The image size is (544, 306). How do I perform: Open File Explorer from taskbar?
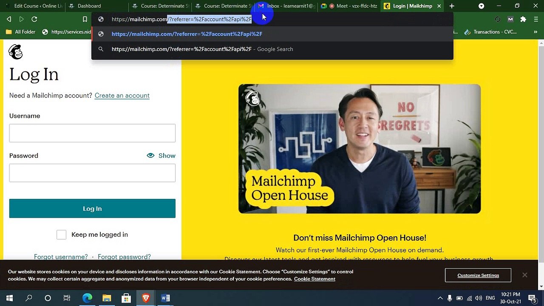(x=107, y=298)
